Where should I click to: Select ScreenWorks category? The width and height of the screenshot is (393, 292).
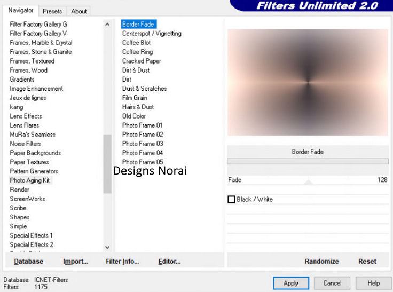point(28,199)
